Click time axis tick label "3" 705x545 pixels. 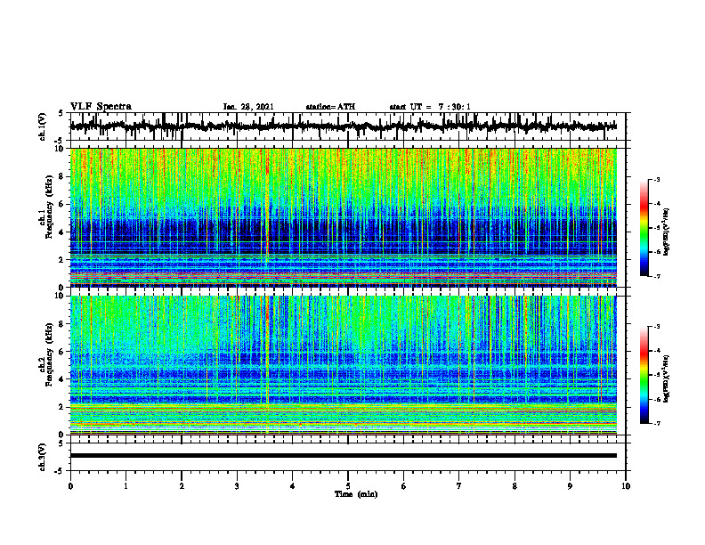(237, 486)
